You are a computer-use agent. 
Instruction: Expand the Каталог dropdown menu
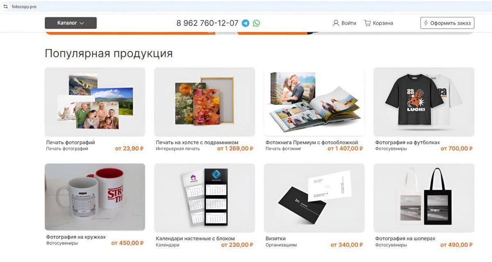[x=71, y=23]
